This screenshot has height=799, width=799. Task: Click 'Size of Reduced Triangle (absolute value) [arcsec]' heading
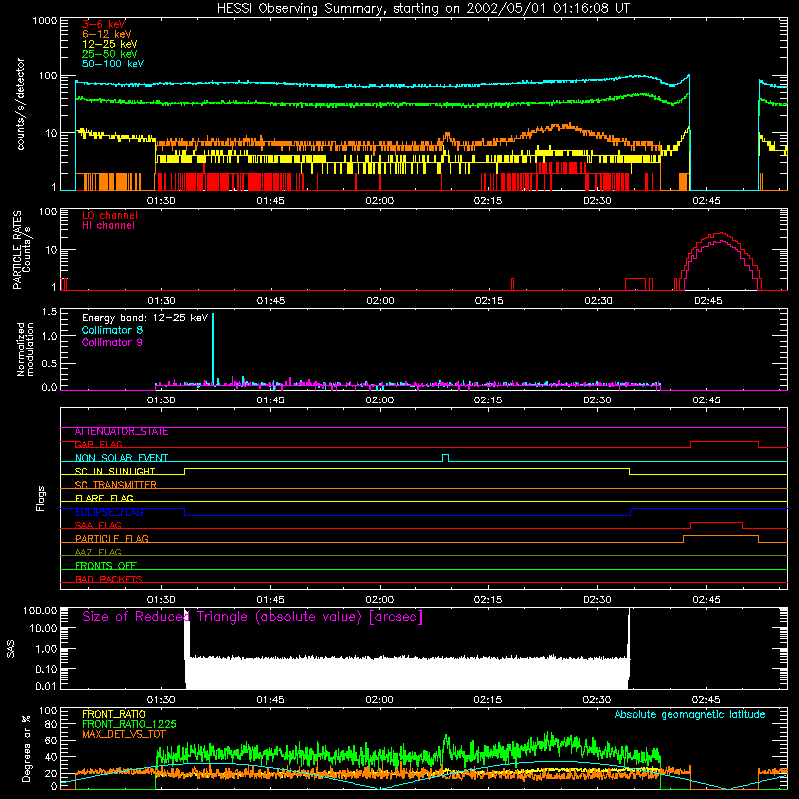253,617
